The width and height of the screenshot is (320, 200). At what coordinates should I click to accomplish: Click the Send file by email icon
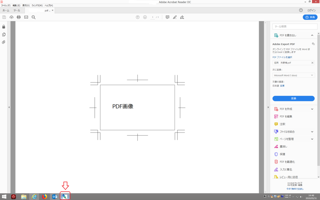[26, 17]
